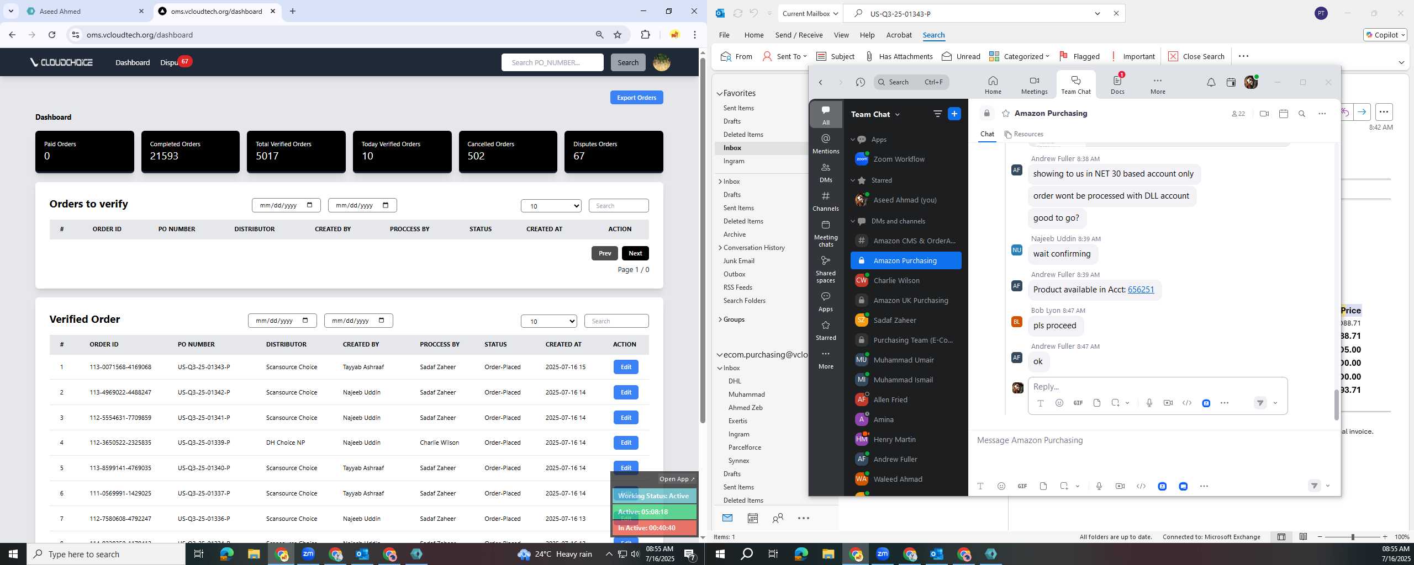1414x565 pixels.
Task: Expand Team Chat title dropdown
Action: 898,114
